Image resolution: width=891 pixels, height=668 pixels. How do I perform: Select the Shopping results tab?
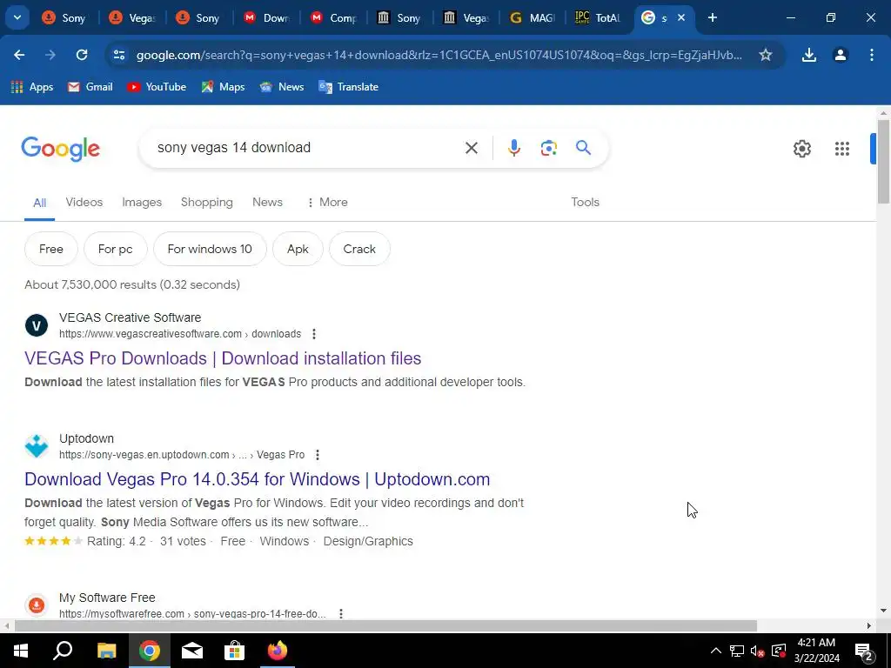tap(207, 202)
